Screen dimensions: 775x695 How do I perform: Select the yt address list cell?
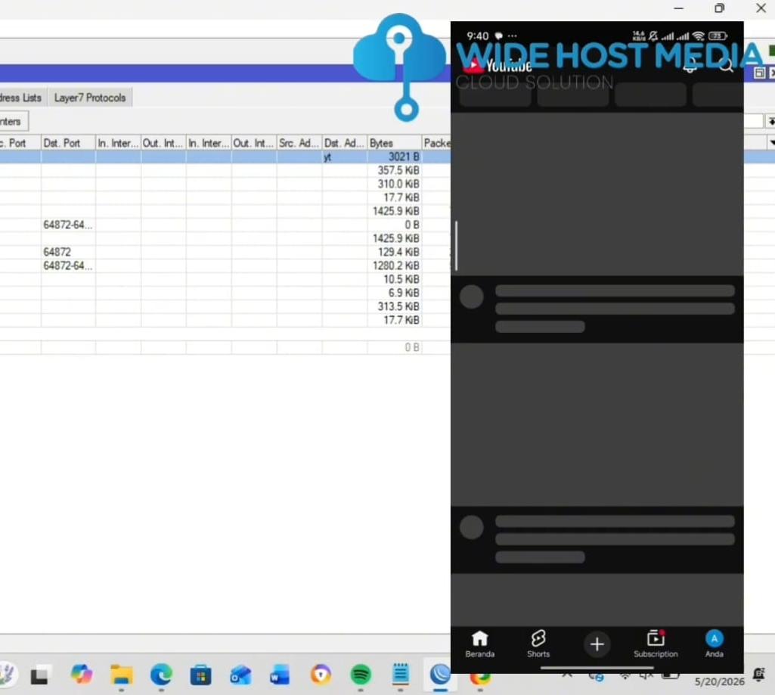(x=345, y=157)
